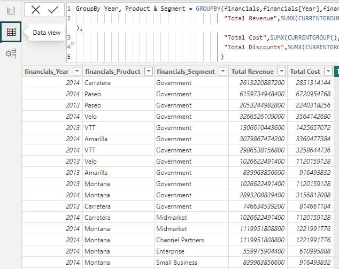The width and height of the screenshot is (339, 269).
Task: Select revenue cell 2053244982800
Action: tap(258, 105)
